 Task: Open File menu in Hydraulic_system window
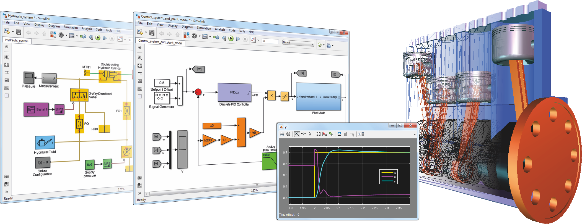point(7,22)
